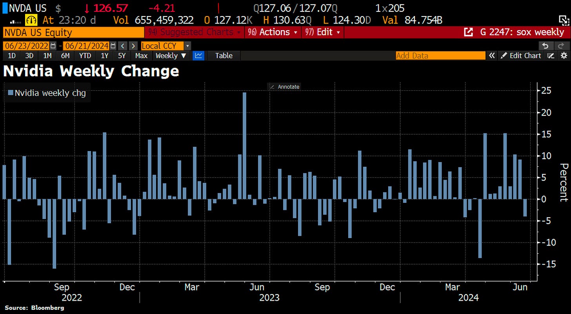Image resolution: width=571 pixels, height=314 pixels.
Task: Select the 6M time range
Action: coord(65,56)
